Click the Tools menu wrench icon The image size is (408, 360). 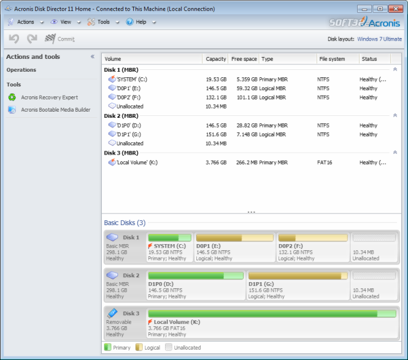coord(91,22)
